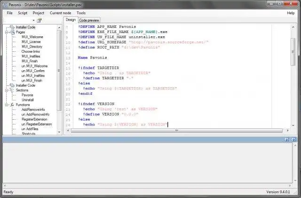The image size is (301, 198).
Task: Select the AddRemoveInfo function
Action: [33, 109]
